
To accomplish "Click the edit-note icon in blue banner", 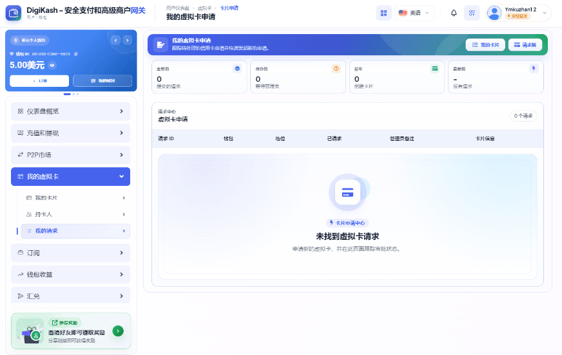I will 160,44.
